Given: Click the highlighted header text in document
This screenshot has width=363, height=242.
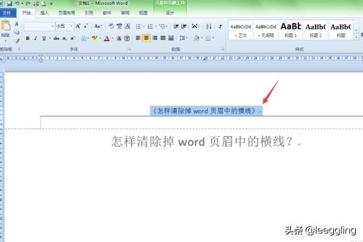Looking at the screenshot, I should (x=206, y=111).
